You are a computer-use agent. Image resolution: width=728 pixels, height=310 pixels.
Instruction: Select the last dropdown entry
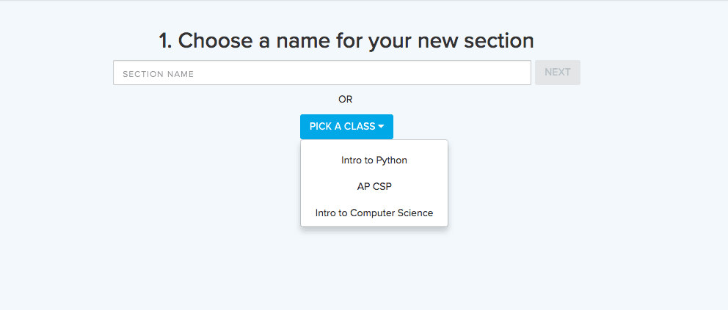coord(374,213)
